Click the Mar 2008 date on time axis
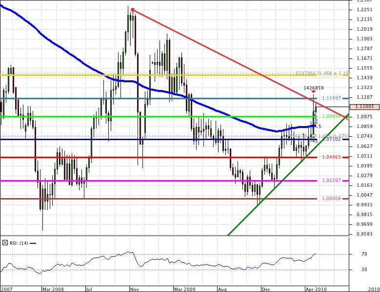Image resolution: width=380 pixels, height=292 pixels. [52, 289]
